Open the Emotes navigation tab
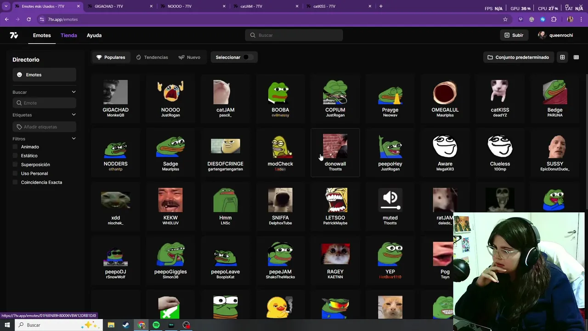The width and height of the screenshot is (588, 331). 42,35
